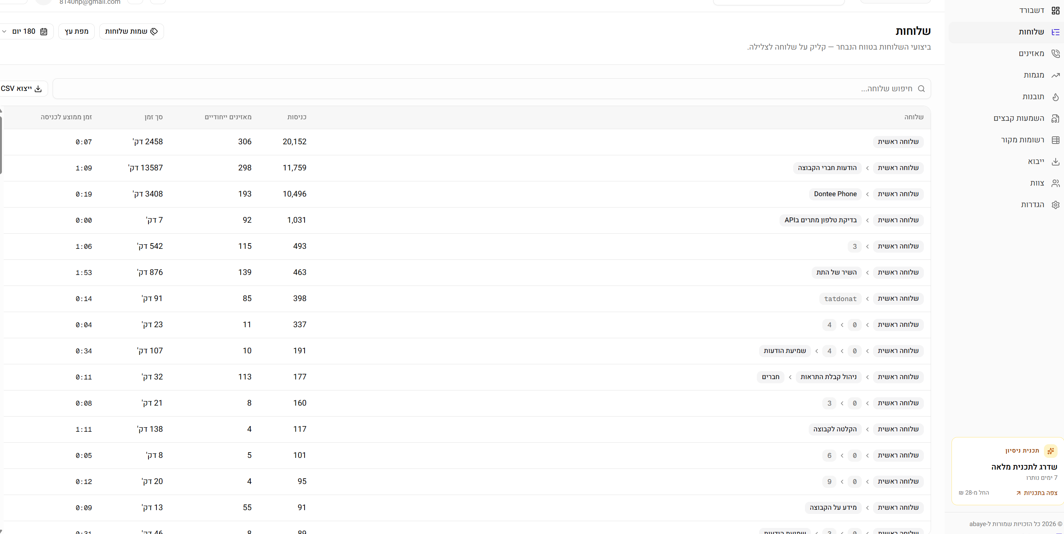Click the Import download icon
This screenshot has width=1064, height=534.
(1055, 161)
